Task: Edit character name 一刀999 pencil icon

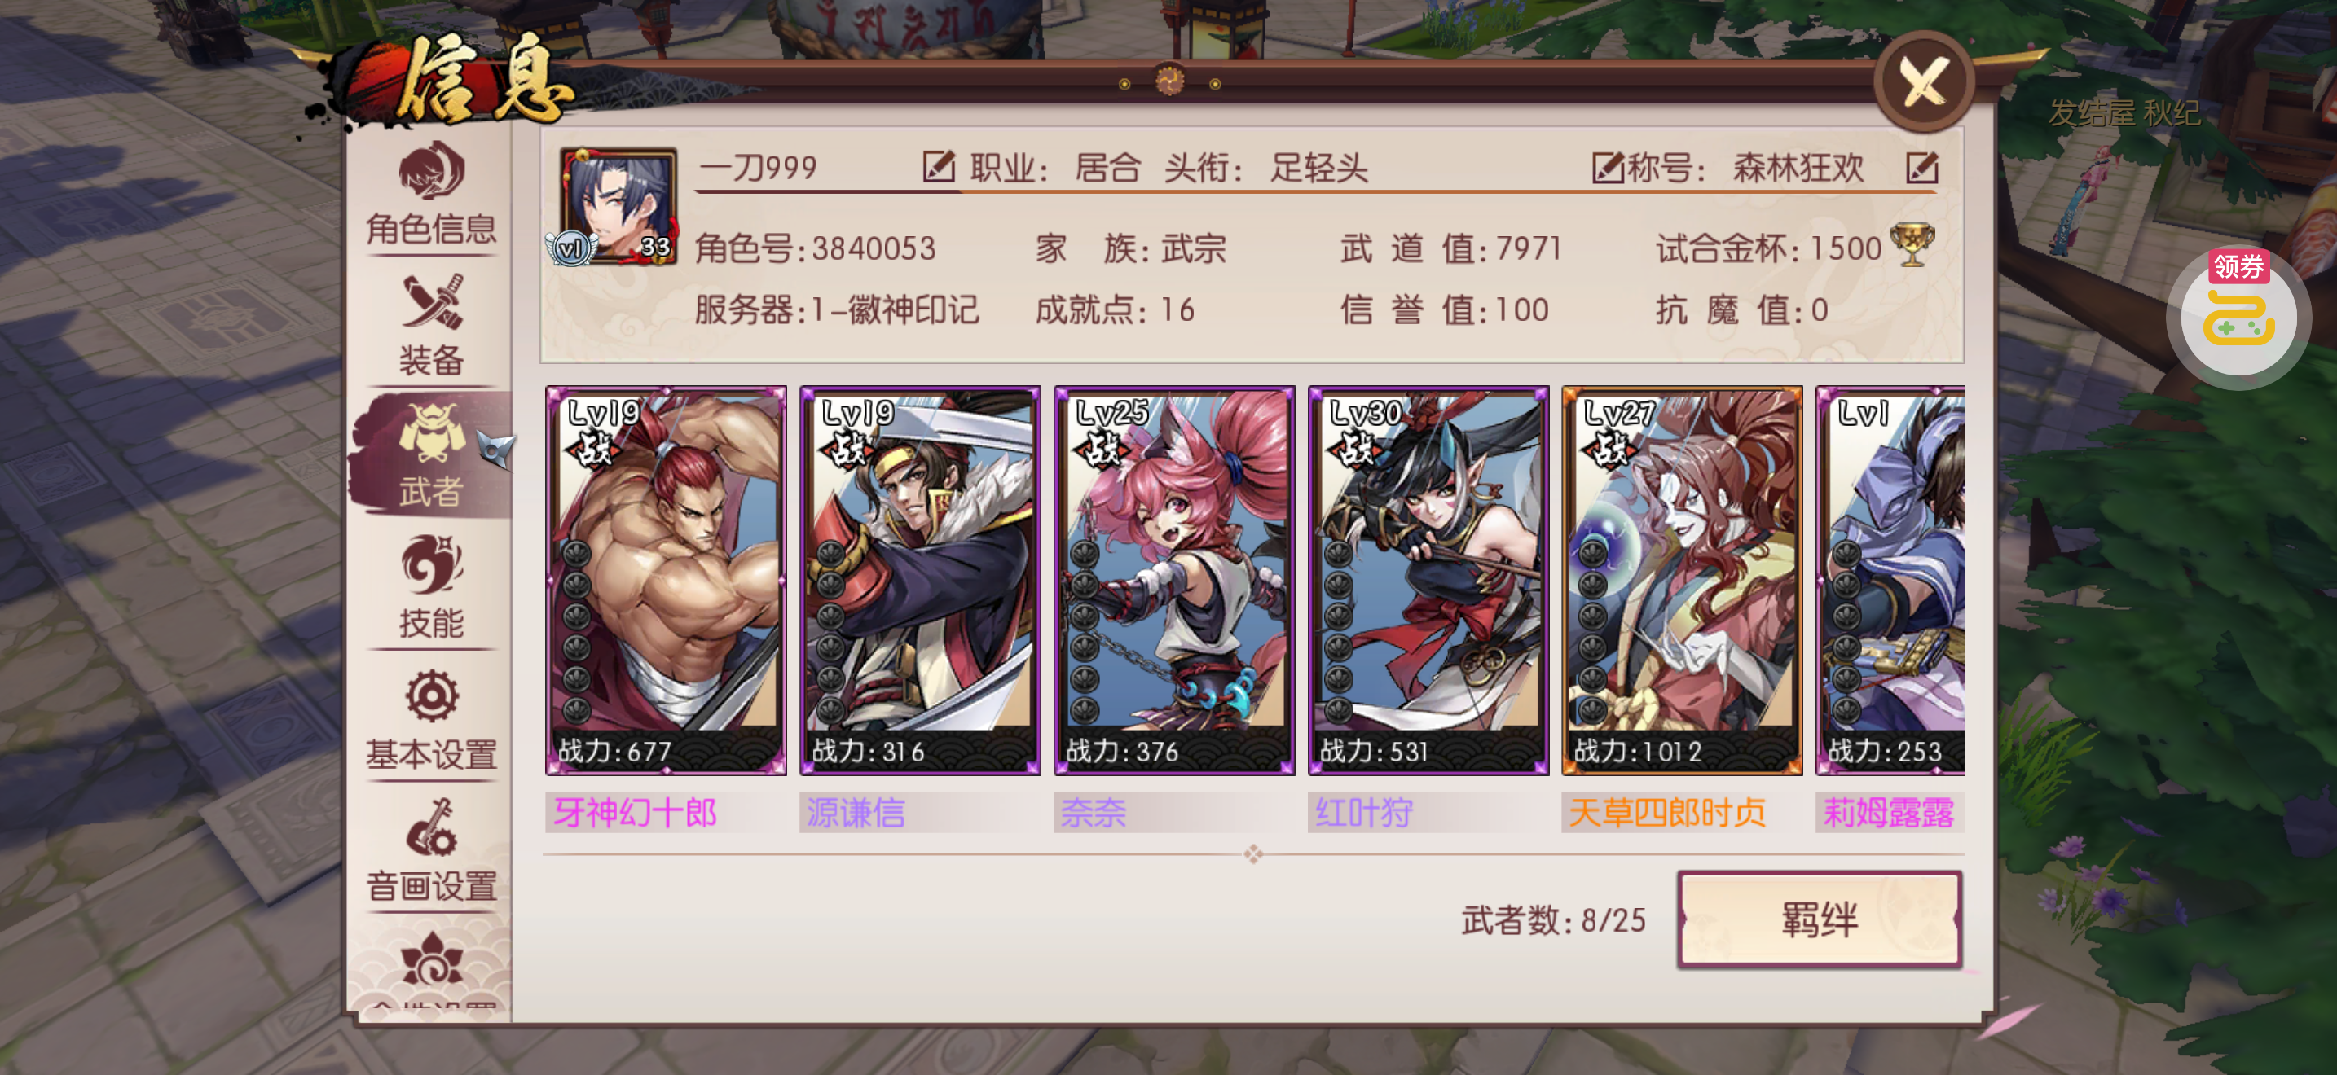Action: pos(938,167)
